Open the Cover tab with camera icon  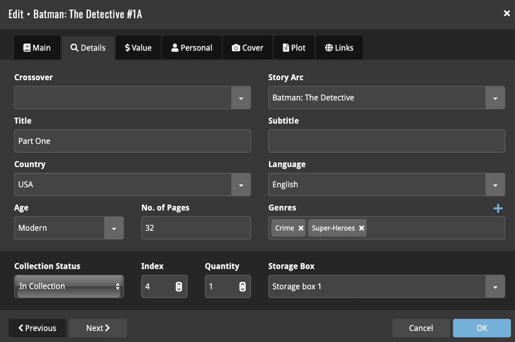(247, 48)
